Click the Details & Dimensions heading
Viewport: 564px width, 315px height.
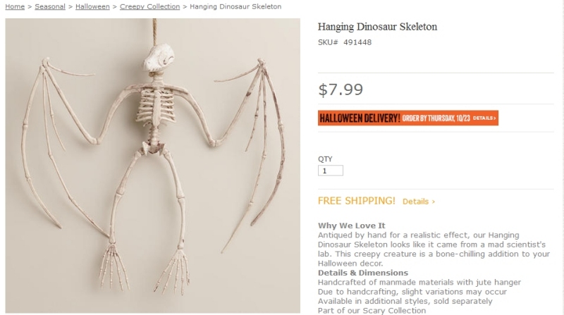pos(363,273)
